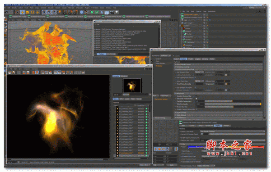
Task: Click the Navigator preview thumbnail
Action: click(132, 86)
